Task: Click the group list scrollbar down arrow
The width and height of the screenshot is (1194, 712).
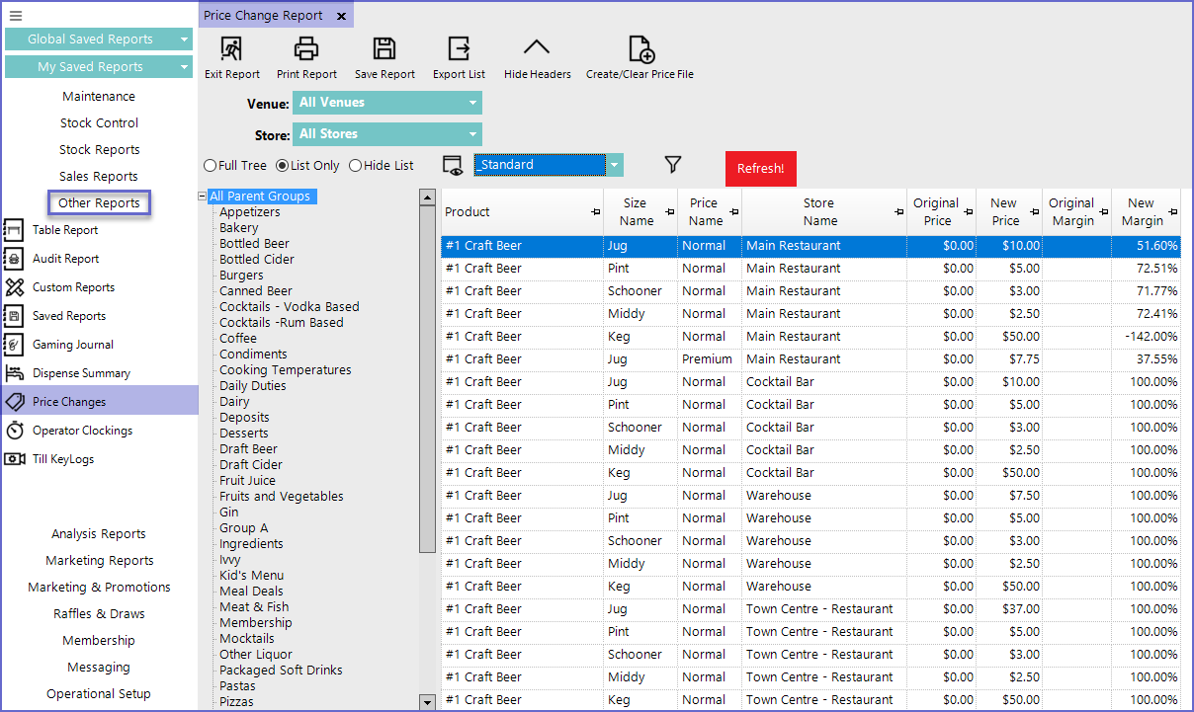Action: [427, 702]
